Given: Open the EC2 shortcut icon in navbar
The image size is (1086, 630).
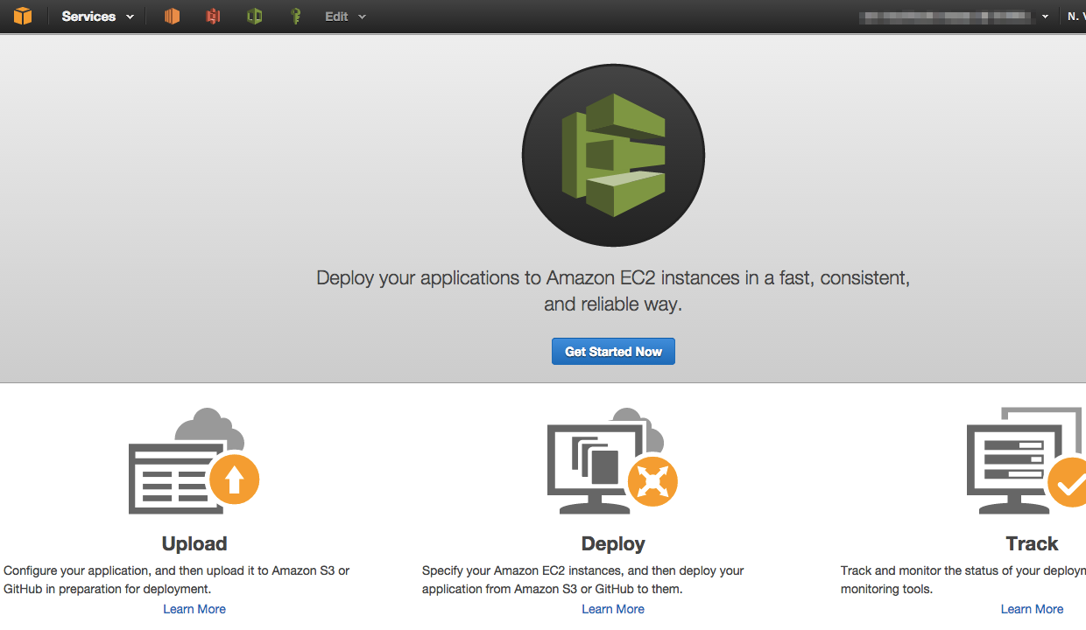Looking at the screenshot, I should pyautogui.click(x=172, y=16).
